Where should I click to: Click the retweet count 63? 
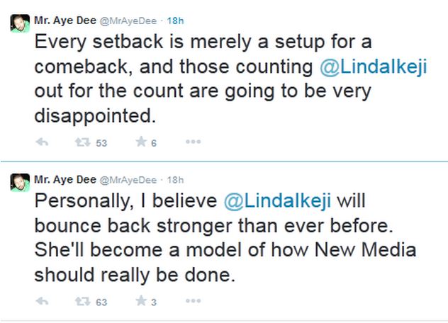pos(101,302)
